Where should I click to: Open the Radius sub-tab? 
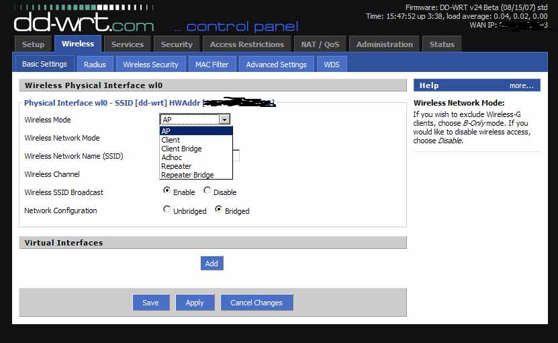click(95, 65)
